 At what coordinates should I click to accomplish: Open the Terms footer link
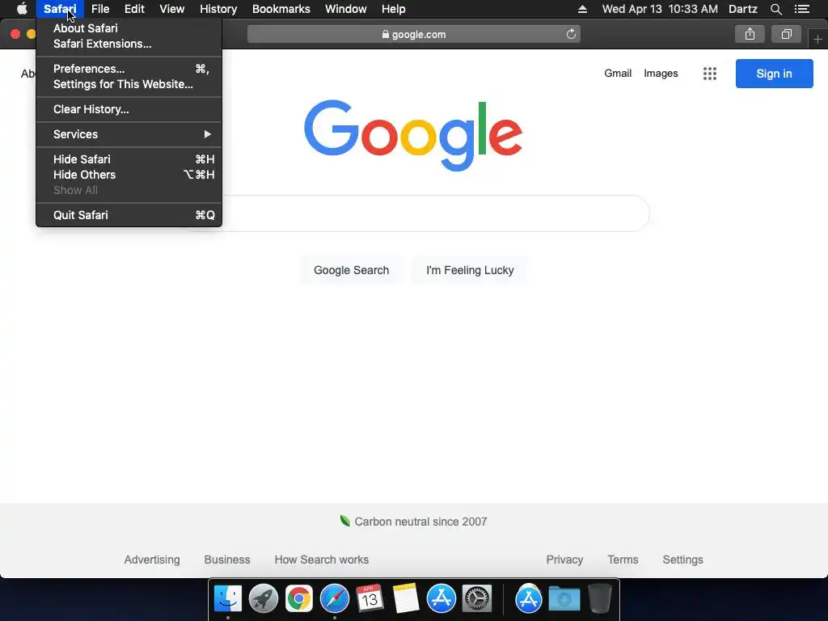623,560
